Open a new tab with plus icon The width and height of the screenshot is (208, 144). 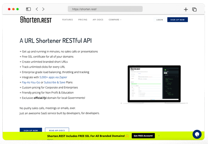click(186, 9)
